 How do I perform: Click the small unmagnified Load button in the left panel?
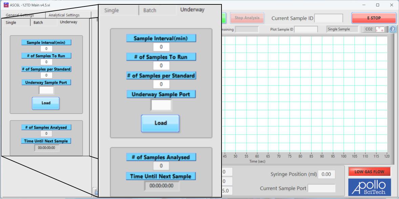[45, 103]
